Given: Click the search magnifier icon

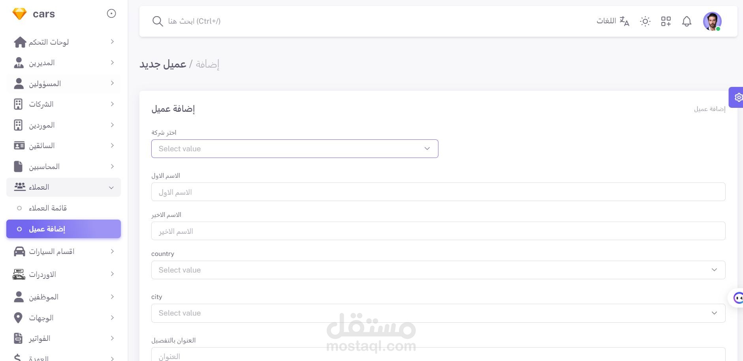Looking at the screenshot, I should point(158,21).
